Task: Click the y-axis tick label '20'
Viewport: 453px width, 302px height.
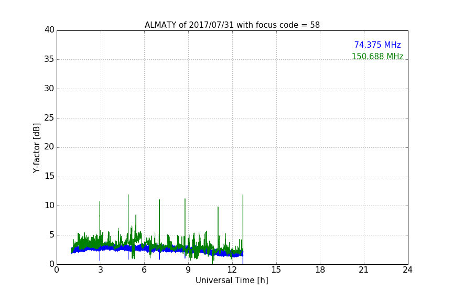Action: [x=49, y=147]
